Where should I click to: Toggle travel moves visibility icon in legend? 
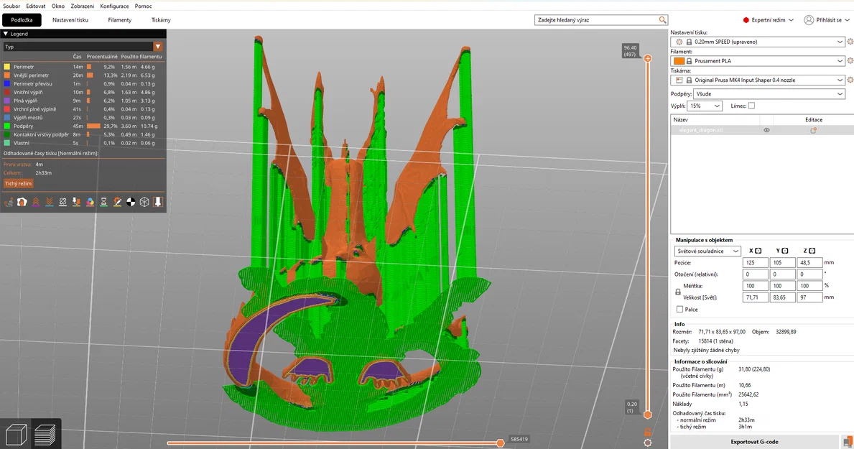[8, 202]
